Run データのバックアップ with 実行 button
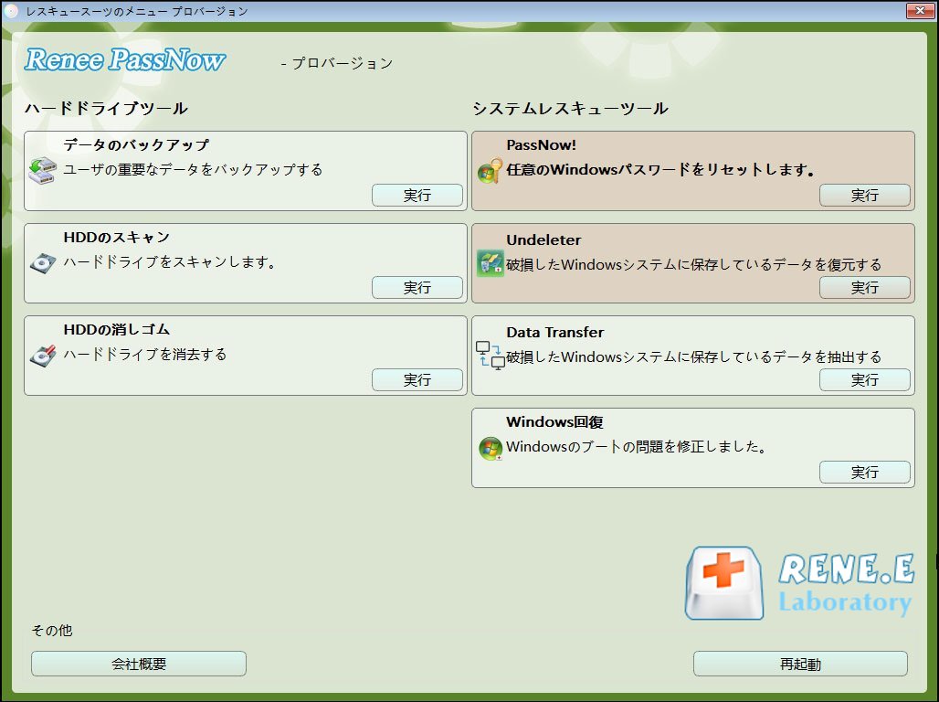This screenshot has width=939, height=702. (417, 196)
